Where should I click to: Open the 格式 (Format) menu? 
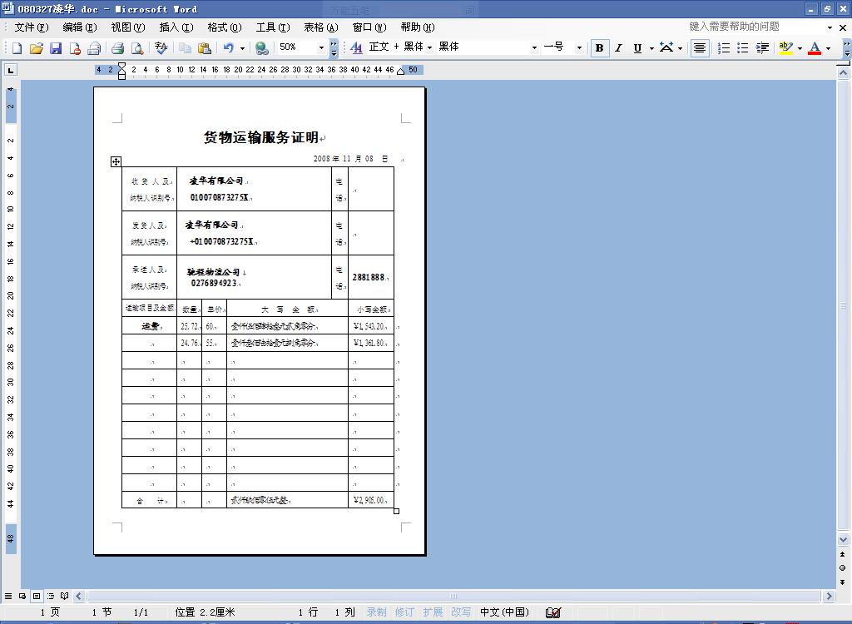click(x=224, y=27)
